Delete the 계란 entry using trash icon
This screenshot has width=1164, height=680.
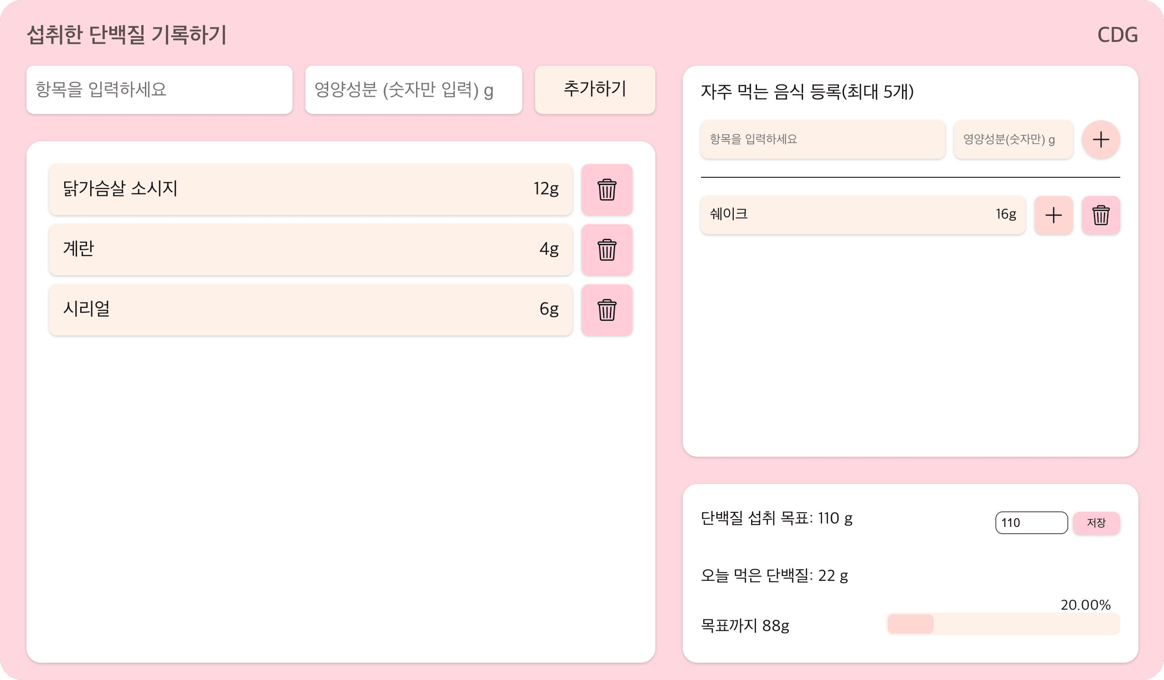607,250
